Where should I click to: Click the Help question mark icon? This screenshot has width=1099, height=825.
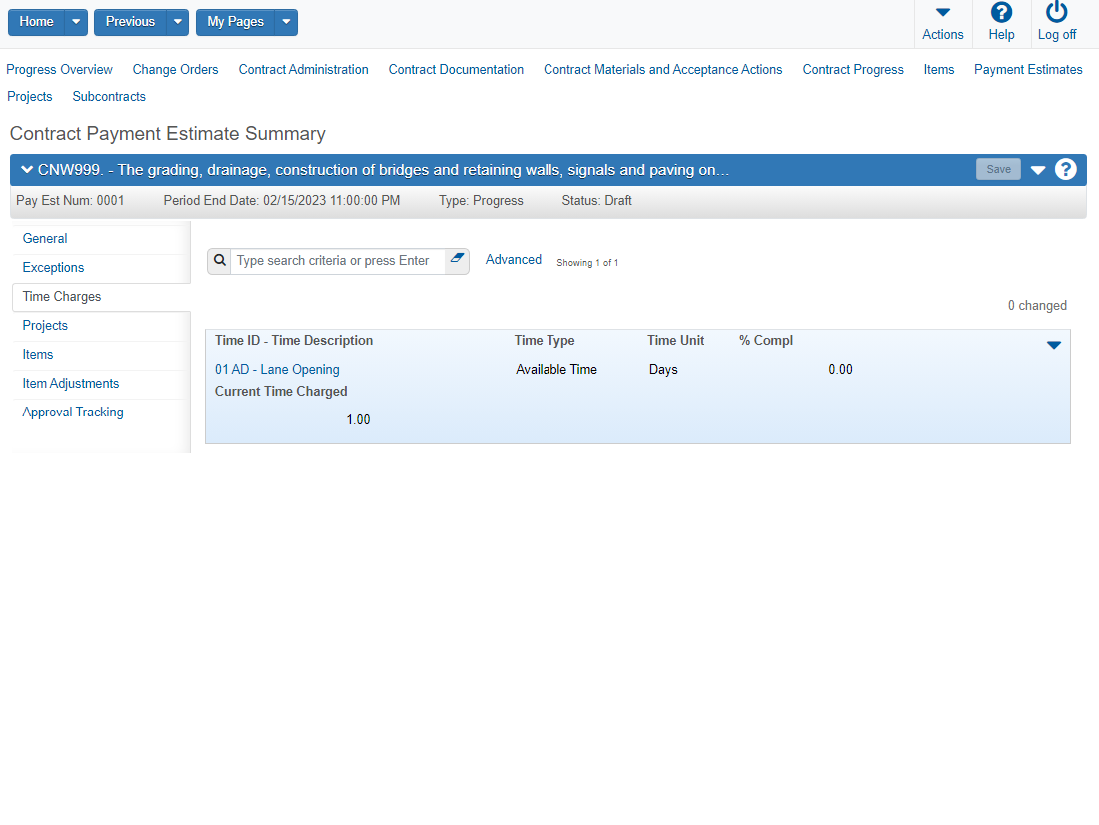point(1001,13)
